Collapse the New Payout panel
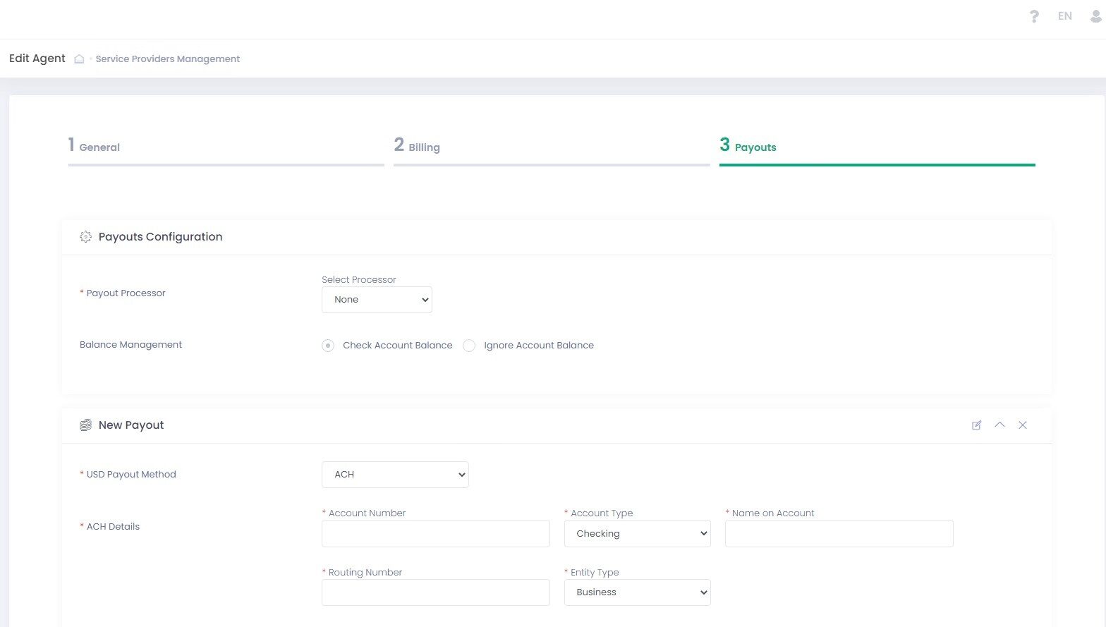The image size is (1106, 627). 999,425
